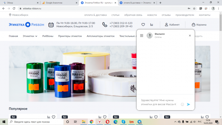Switch to оплата & доставка browser tab
The height and width of the screenshot is (125, 222).
pyautogui.click(x=137, y=3)
